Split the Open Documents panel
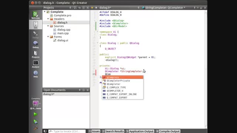The image size is (237, 133). tap(84, 90)
